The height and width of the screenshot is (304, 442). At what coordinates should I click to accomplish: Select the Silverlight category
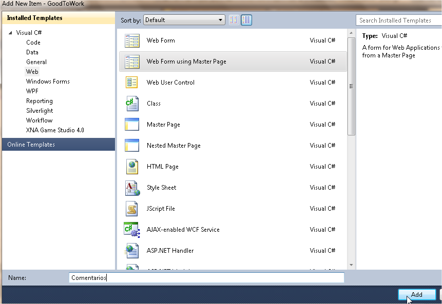(x=40, y=111)
